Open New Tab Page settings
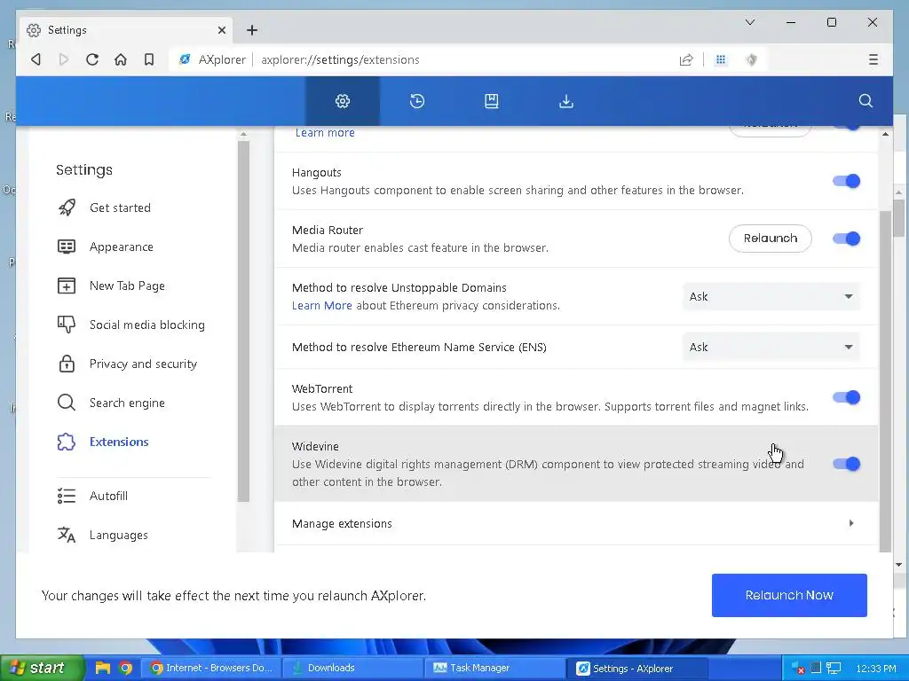Image resolution: width=909 pixels, height=681 pixels. click(127, 286)
